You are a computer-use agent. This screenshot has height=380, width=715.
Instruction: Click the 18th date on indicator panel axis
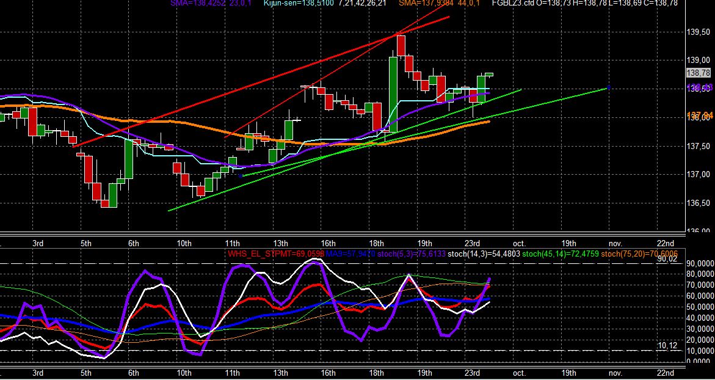tap(376, 373)
